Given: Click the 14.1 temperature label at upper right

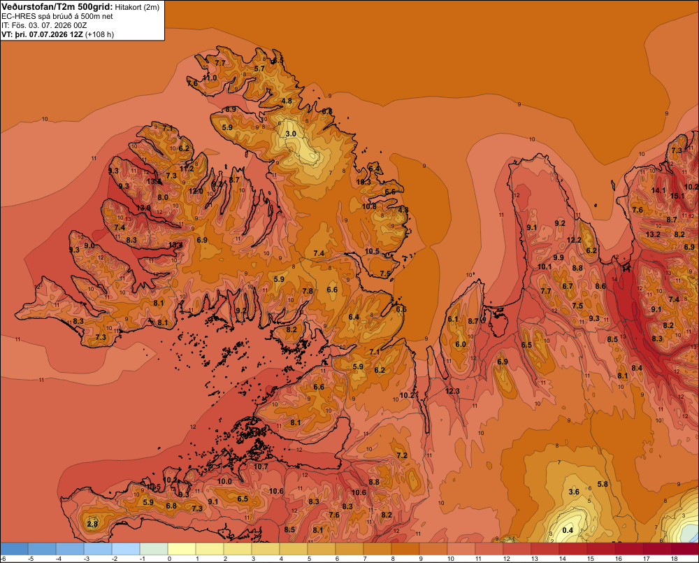Looking at the screenshot, I should coord(658,190).
